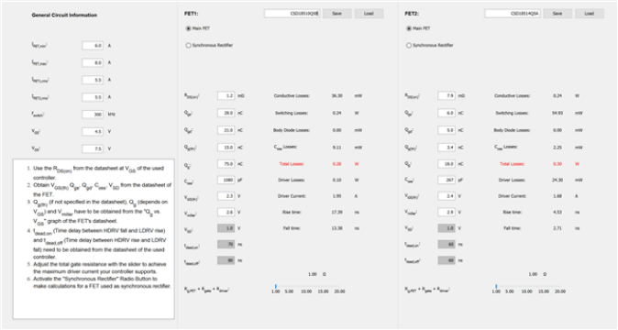This screenshot has width=618, height=330.
Task: Click the VDS input field in General Circuit
Action: click(93, 148)
